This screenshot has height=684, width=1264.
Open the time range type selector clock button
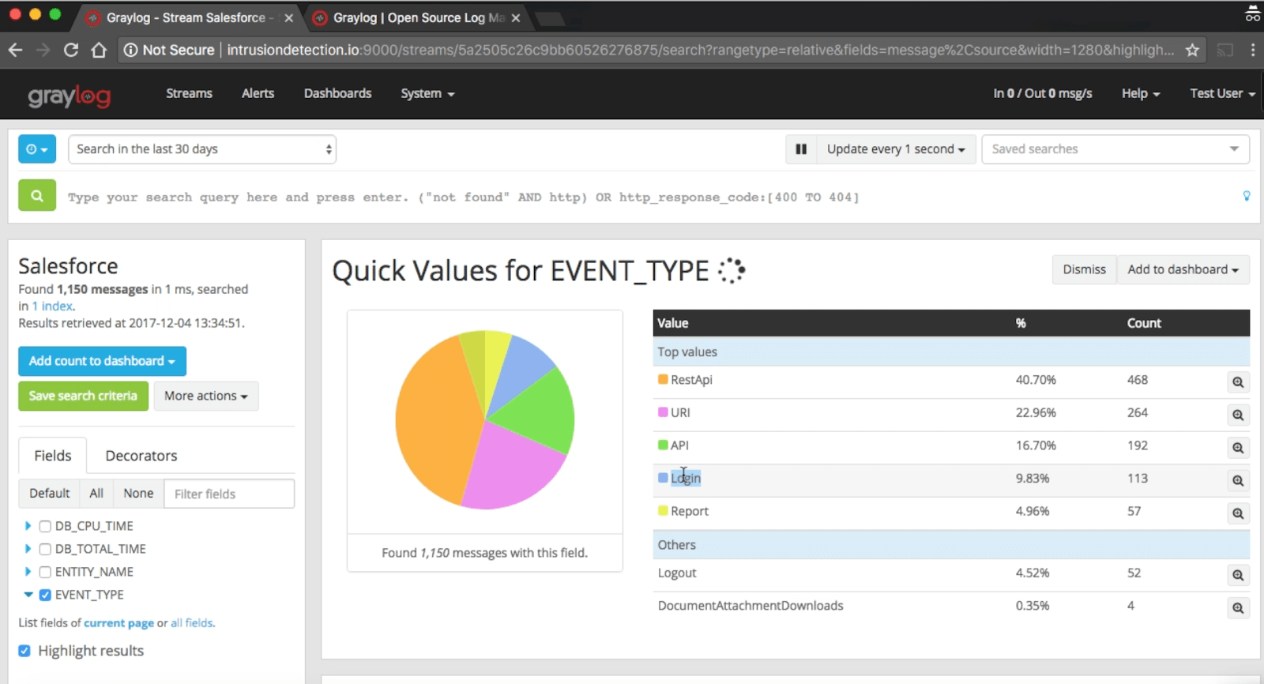(37, 149)
